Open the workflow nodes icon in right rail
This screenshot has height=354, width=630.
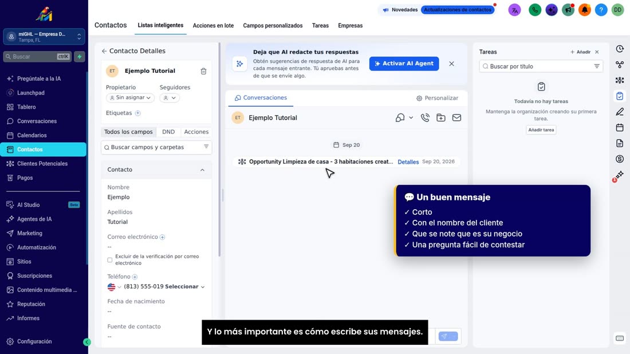point(620,64)
